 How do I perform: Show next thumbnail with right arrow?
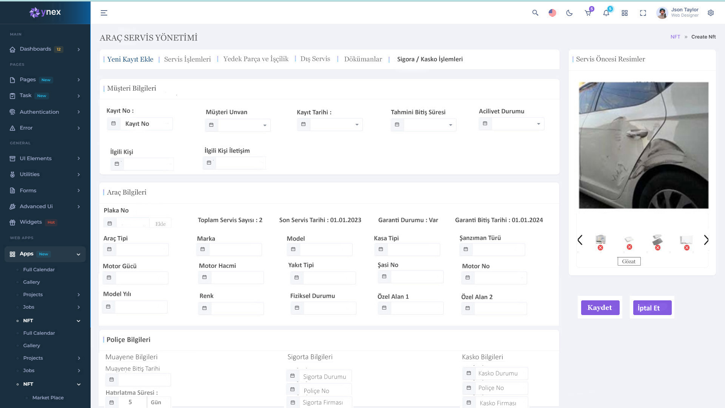(x=706, y=240)
